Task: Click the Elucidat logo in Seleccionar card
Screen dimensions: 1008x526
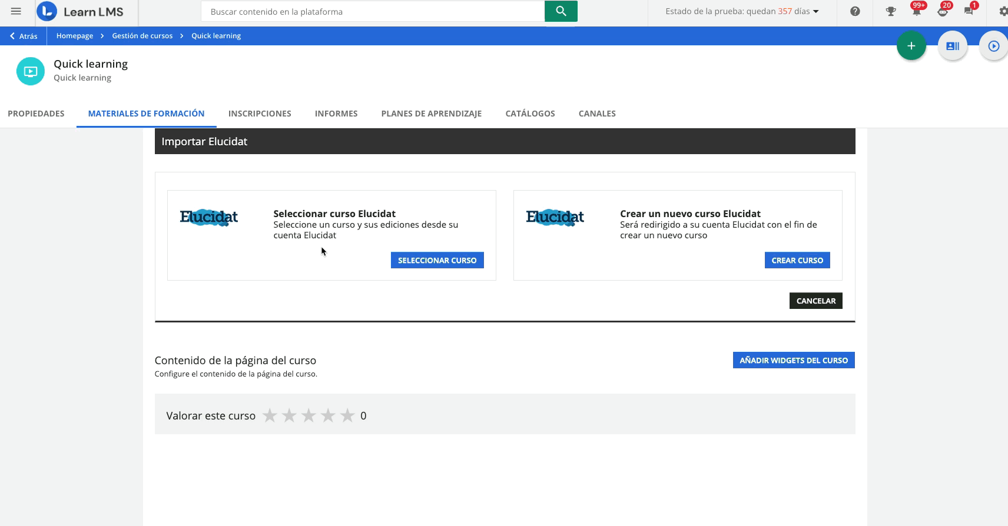Action: (x=209, y=218)
